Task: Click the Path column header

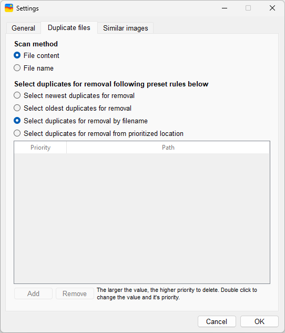Action: pyautogui.click(x=168, y=148)
